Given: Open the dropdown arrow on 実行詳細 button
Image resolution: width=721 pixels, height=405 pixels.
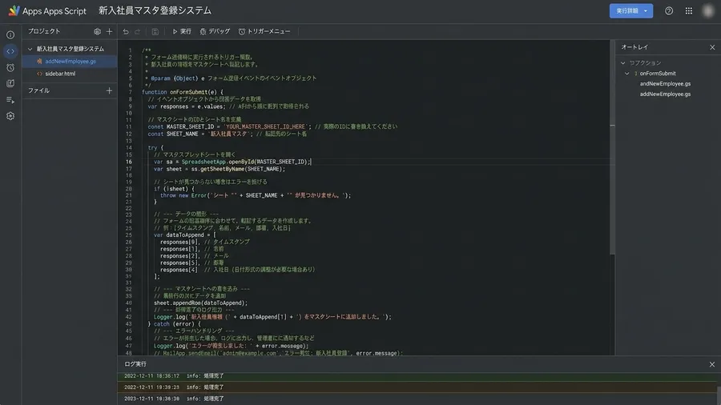Looking at the screenshot, I should point(646,11).
